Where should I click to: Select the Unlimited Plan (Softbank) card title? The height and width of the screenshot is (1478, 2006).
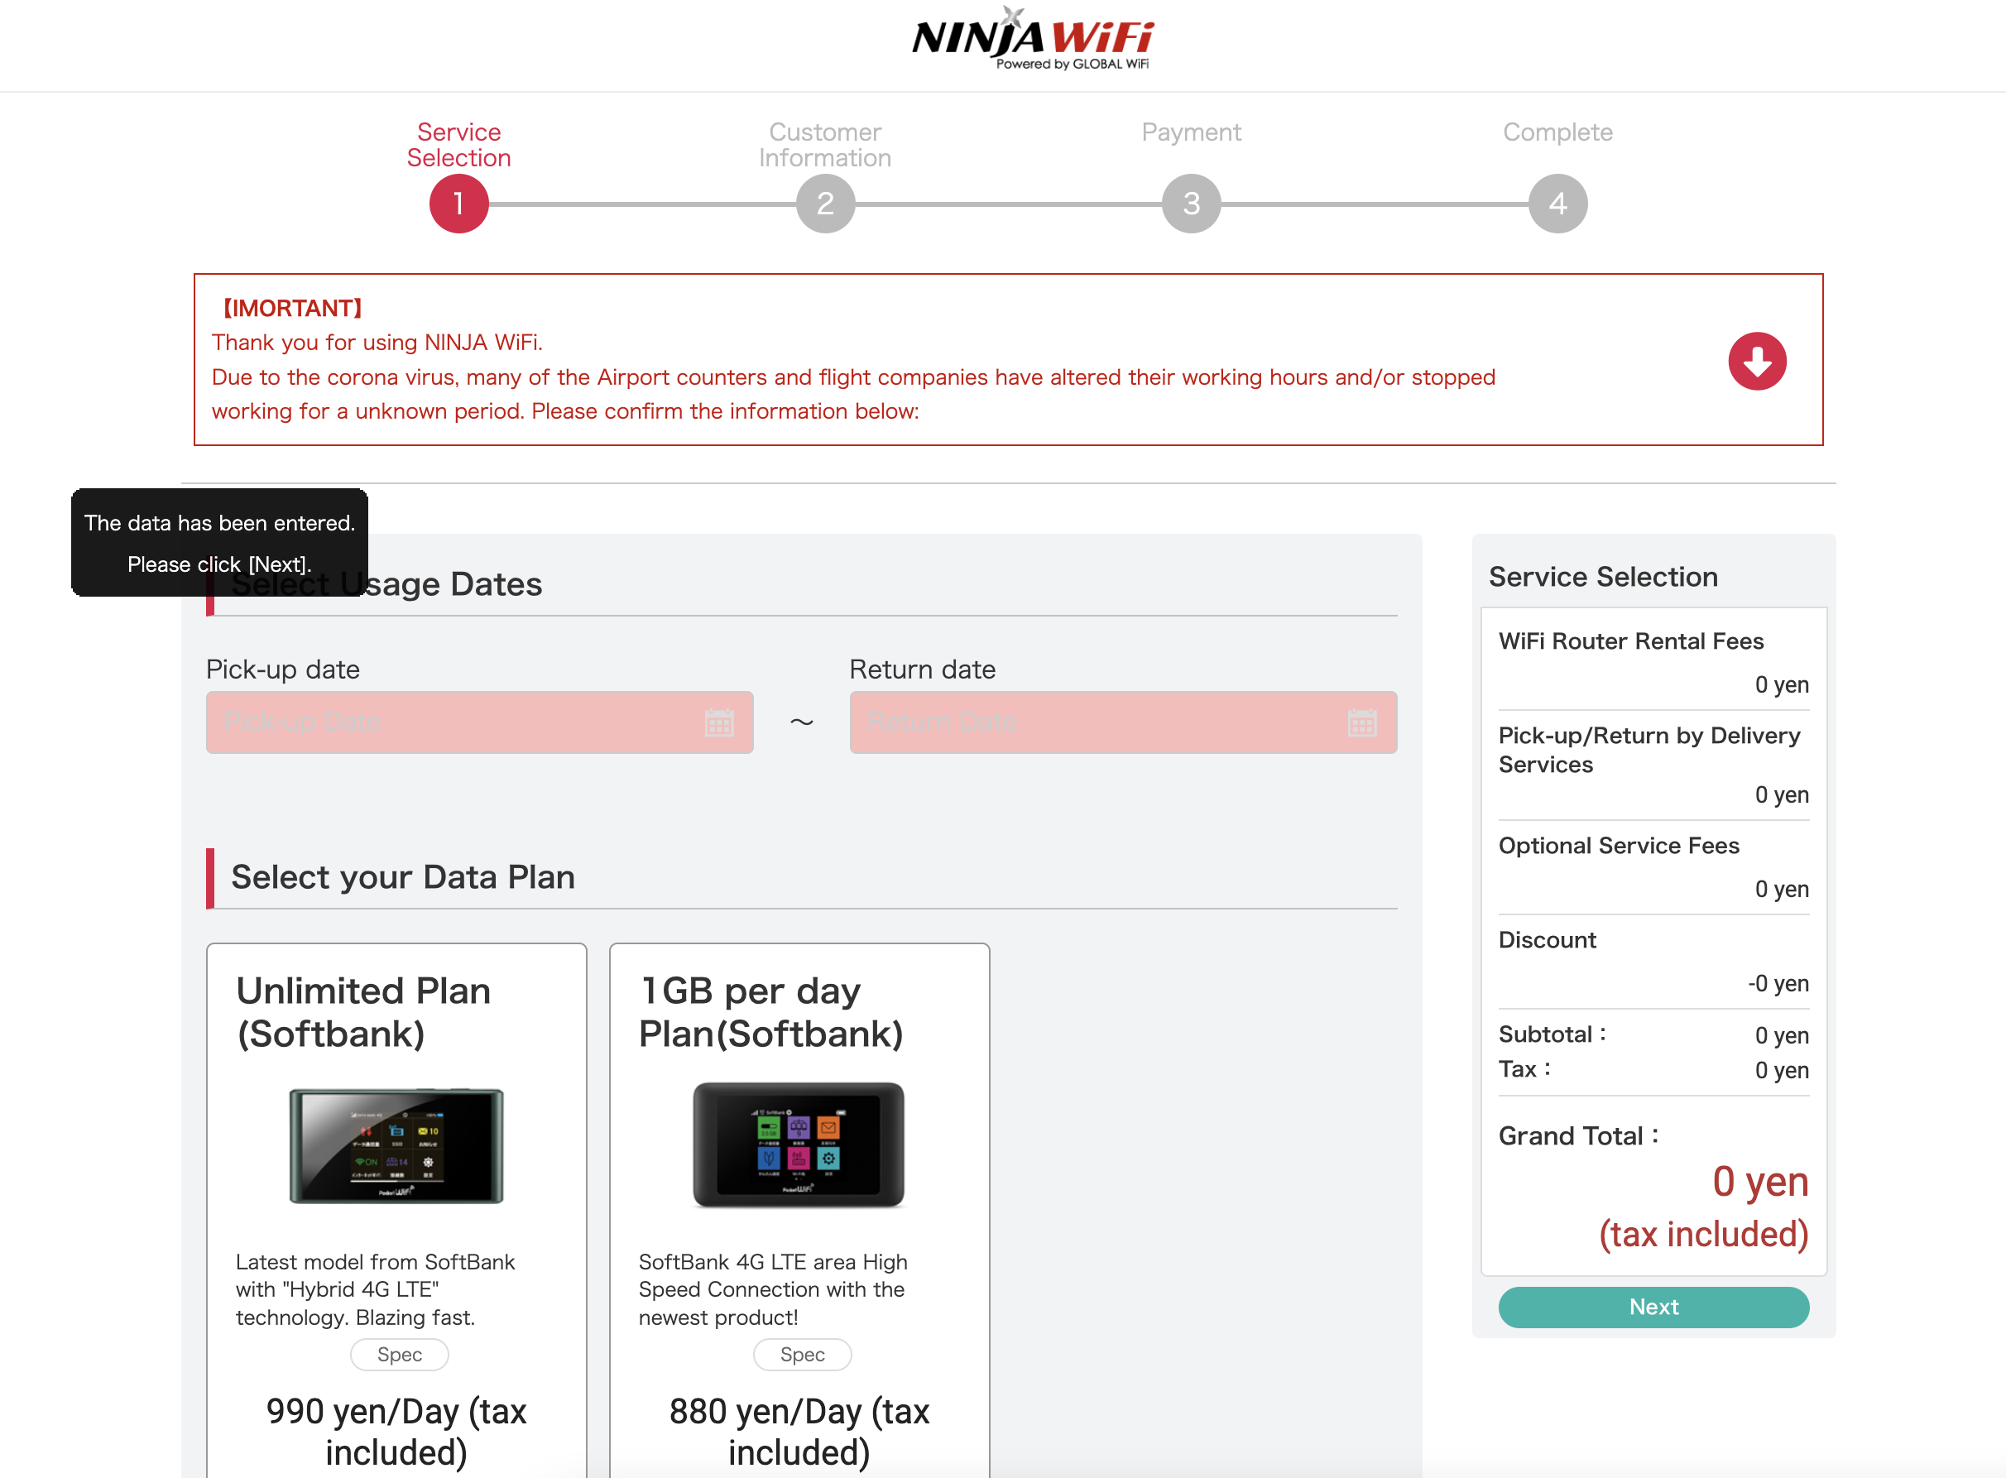(x=363, y=1012)
